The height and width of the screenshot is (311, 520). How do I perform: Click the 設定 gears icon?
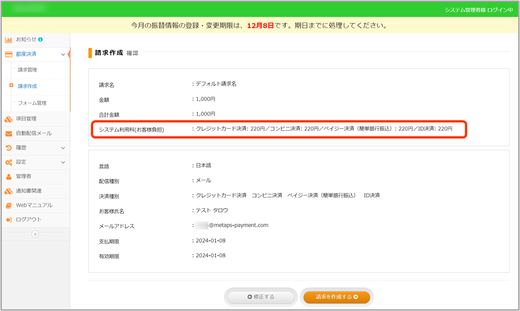click(8, 162)
